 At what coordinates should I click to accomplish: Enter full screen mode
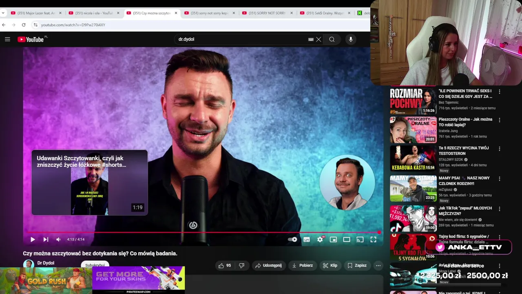pyautogui.click(x=373, y=240)
